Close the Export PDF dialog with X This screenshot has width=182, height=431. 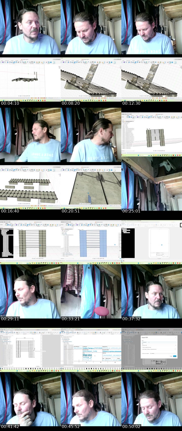pyautogui.click(x=176, y=337)
